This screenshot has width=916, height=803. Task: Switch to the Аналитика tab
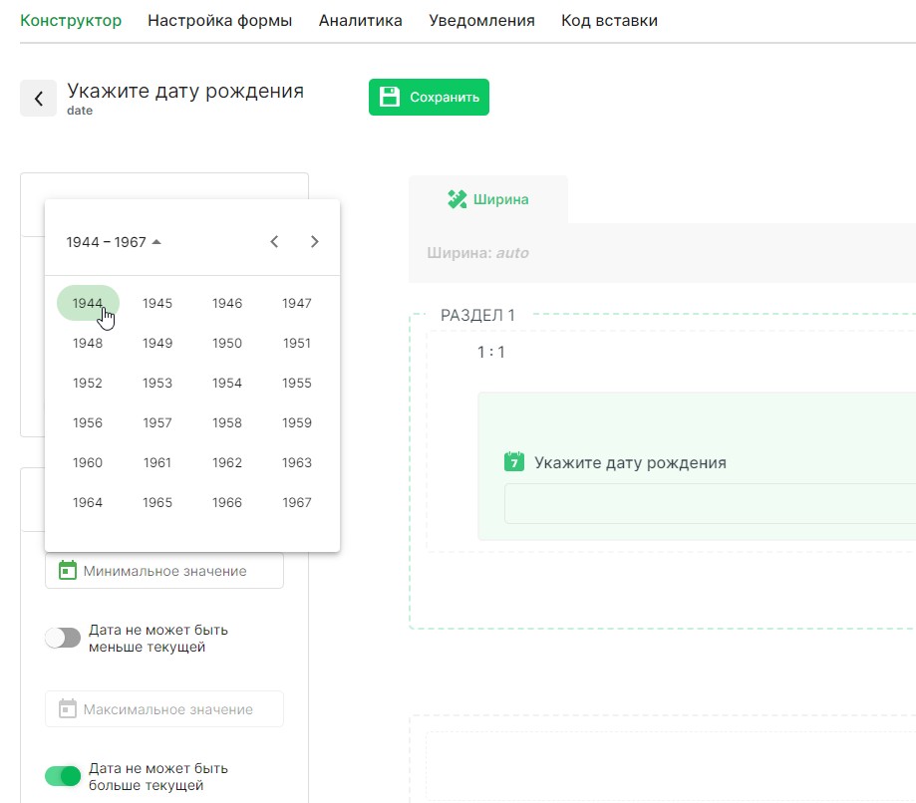(x=360, y=20)
